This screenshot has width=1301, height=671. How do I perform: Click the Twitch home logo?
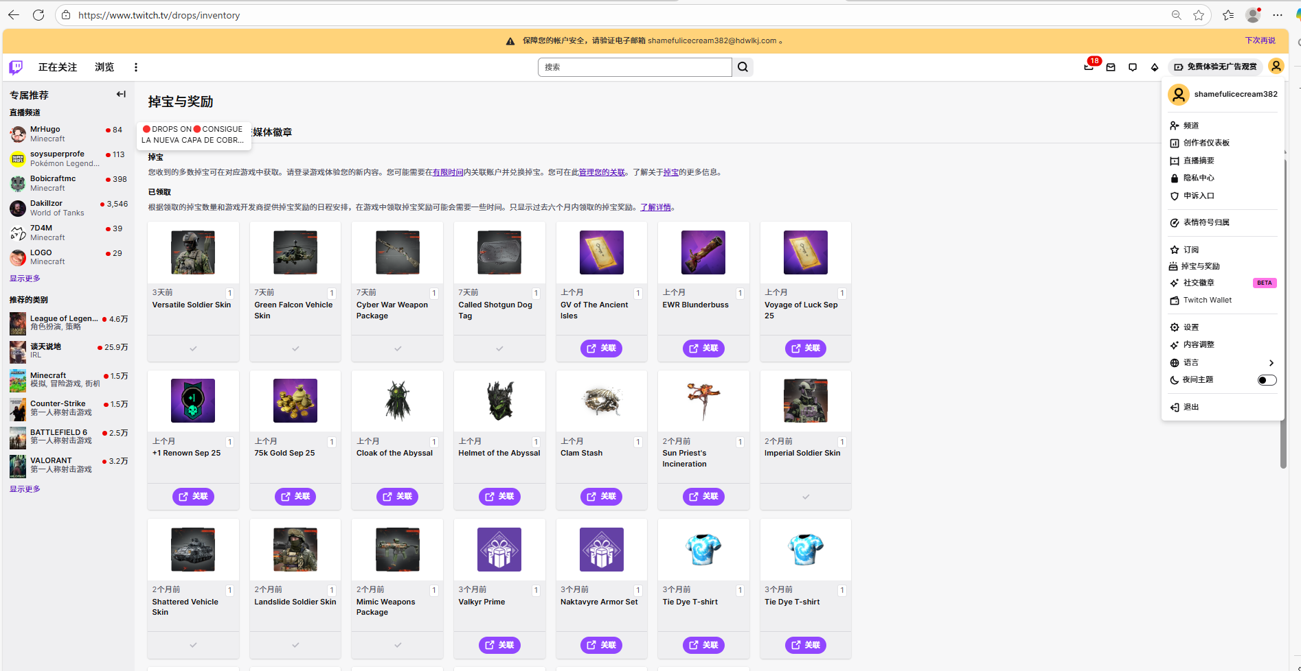point(16,67)
